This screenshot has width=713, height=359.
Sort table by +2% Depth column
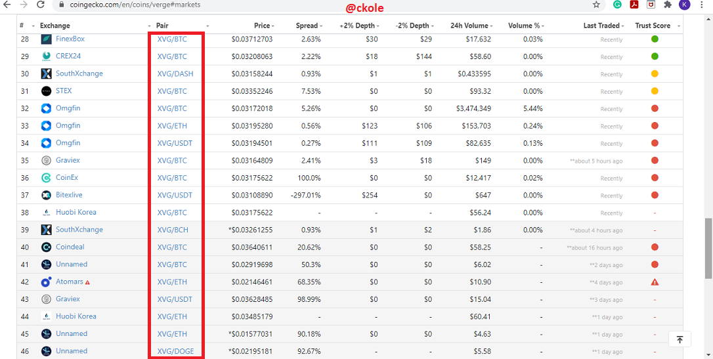(x=357, y=26)
